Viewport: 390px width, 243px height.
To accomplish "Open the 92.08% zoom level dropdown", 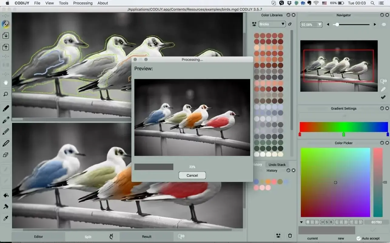I will pyautogui.click(x=311, y=25).
